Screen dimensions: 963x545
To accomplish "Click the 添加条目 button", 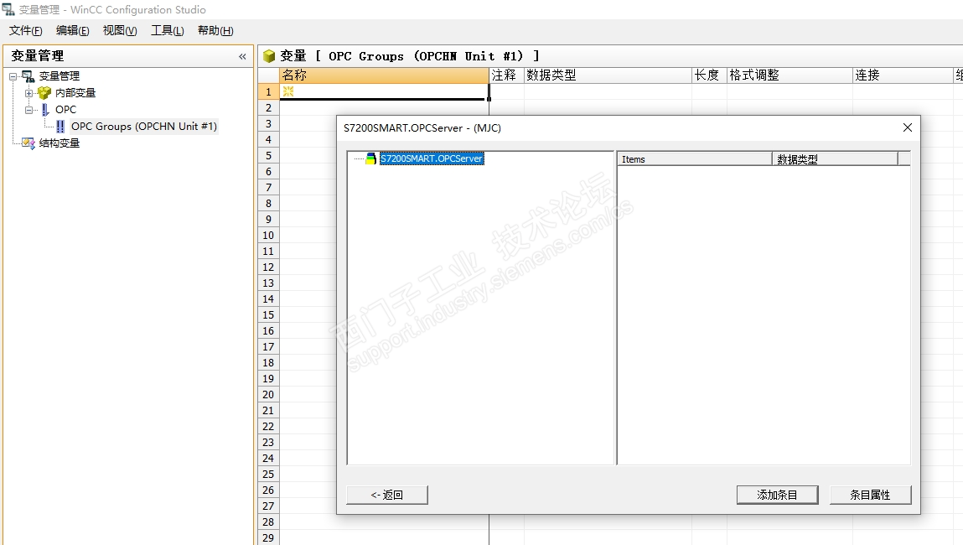I will point(777,495).
